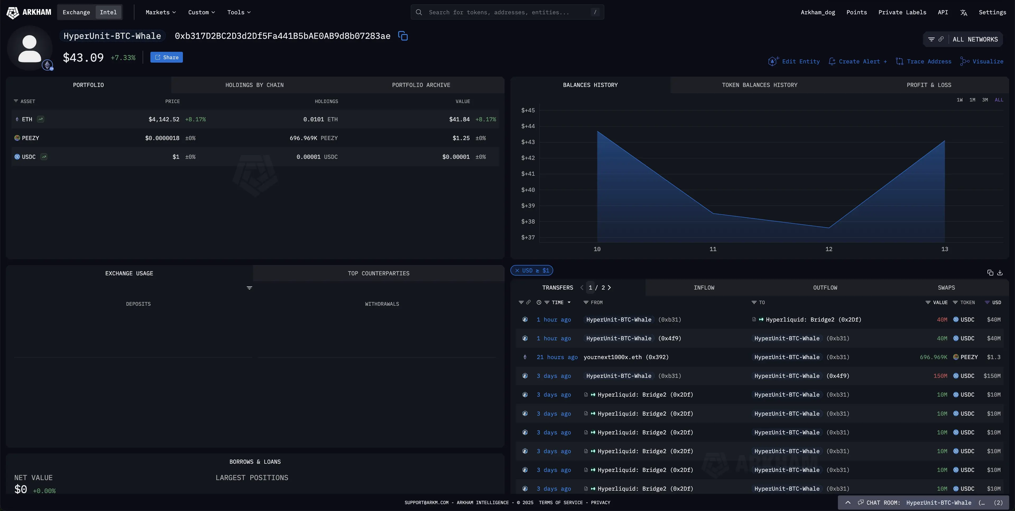This screenshot has height=511, width=1015.
Task: Select the 1W chart time range
Action: tap(959, 100)
